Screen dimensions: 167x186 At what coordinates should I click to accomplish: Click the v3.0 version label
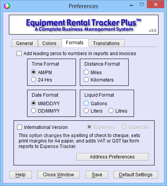[153, 31]
